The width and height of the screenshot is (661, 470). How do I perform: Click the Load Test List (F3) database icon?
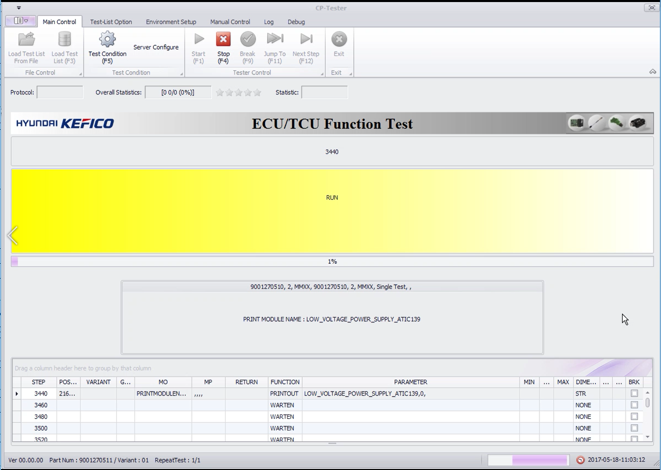coord(65,39)
